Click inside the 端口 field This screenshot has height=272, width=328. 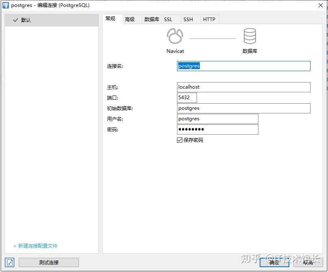186,98
